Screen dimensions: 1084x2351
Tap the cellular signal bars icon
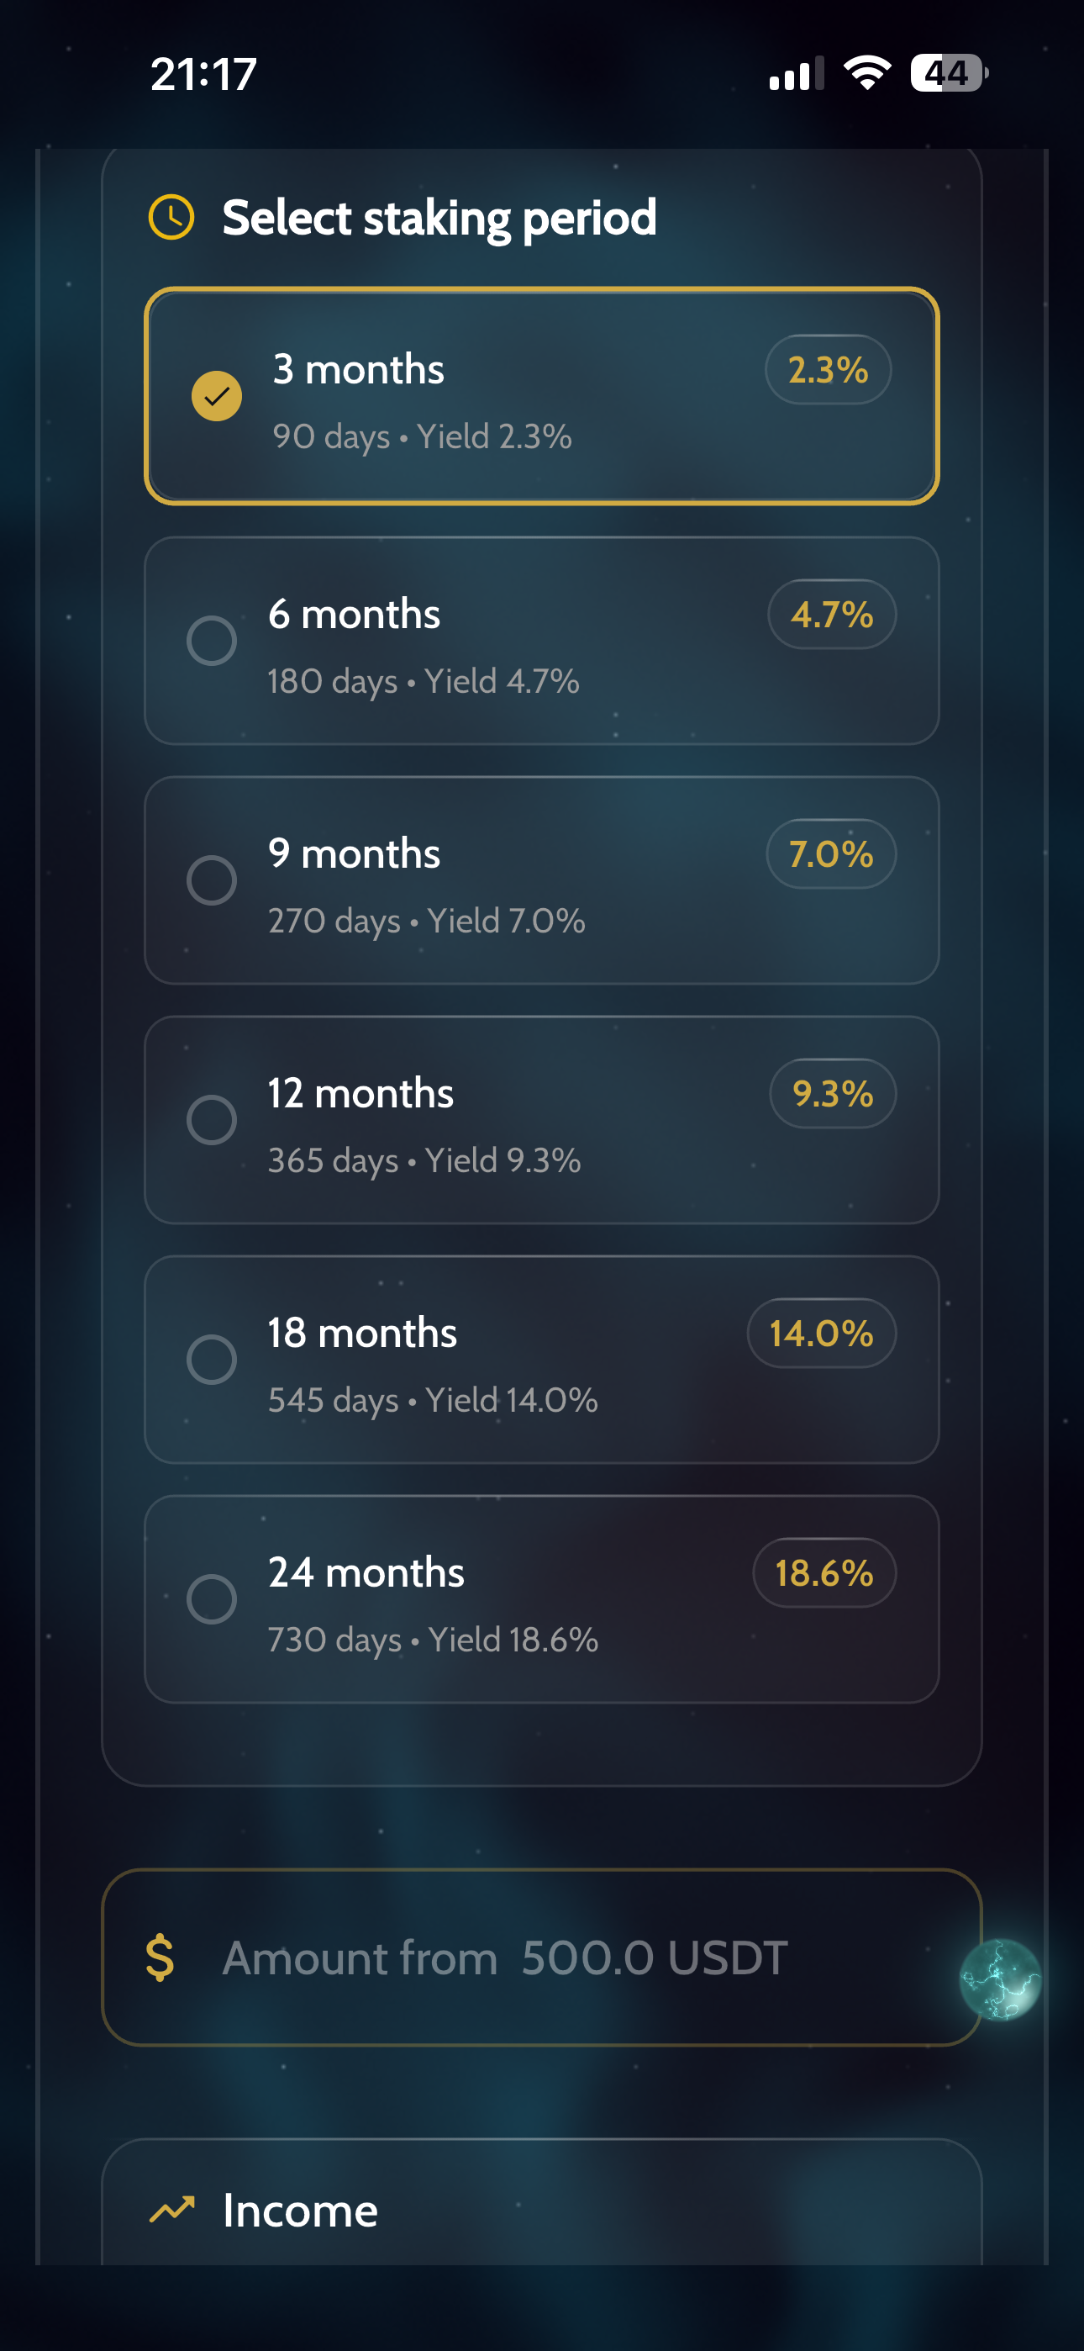coord(797,73)
